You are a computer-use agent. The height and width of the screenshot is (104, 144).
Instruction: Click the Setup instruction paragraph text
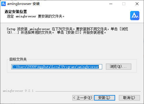pyautogui.click(x=67, y=31)
